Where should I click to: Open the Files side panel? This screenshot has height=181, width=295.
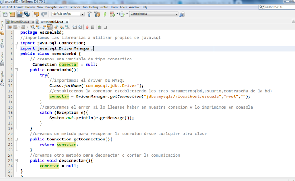point(2,44)
